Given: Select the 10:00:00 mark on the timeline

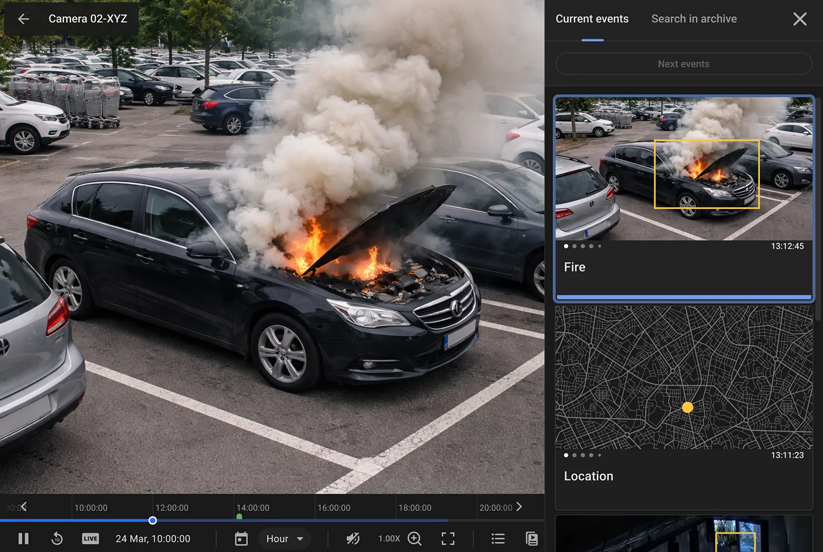Looking at the screenshot, I should [x=91, y=508].
